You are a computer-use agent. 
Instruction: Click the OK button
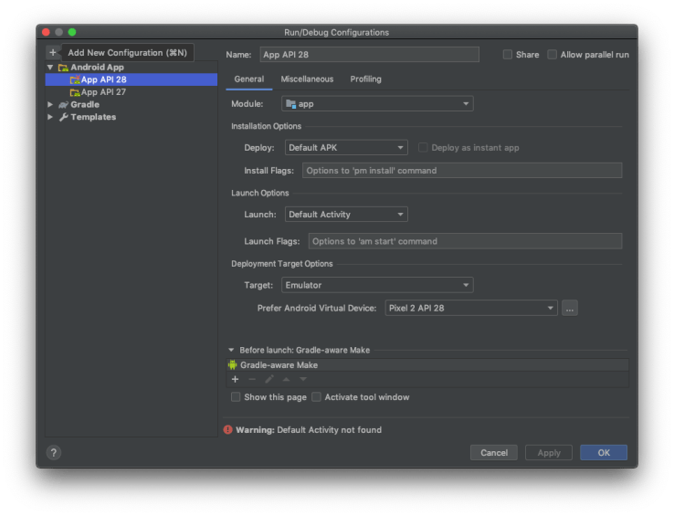tap(604, 452)
